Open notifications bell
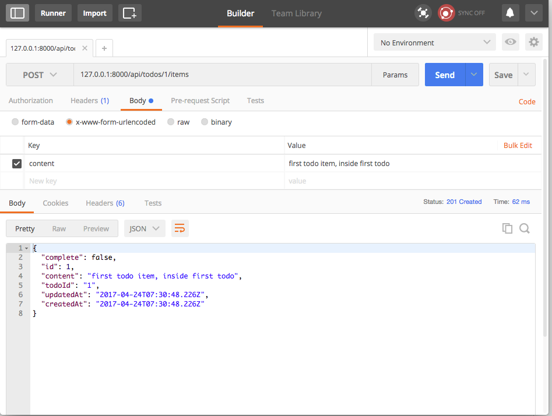 click(x=510, y=13)
